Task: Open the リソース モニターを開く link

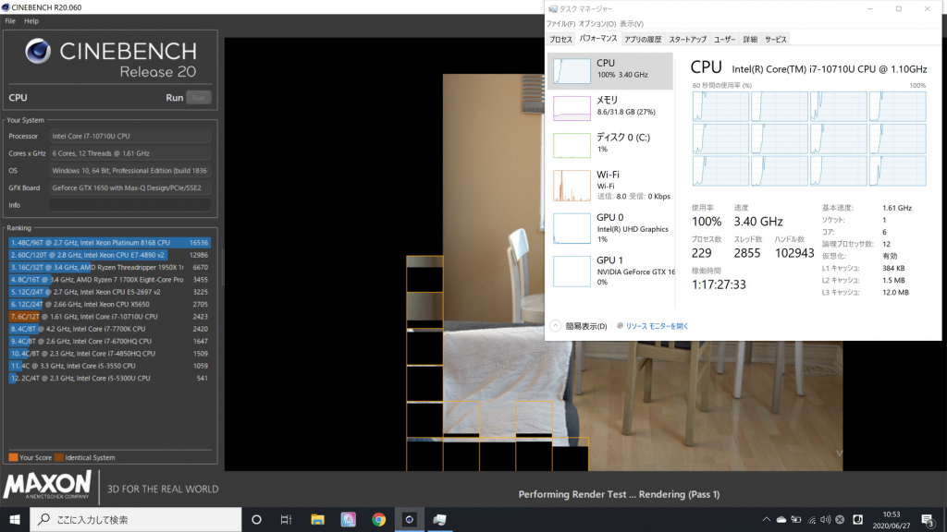Action: pyautogui.click(x=657, y=326)
